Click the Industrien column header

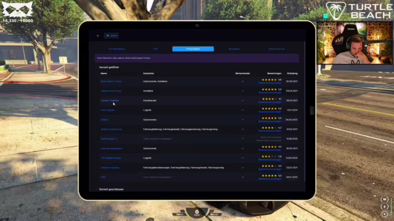click(148, 74)
